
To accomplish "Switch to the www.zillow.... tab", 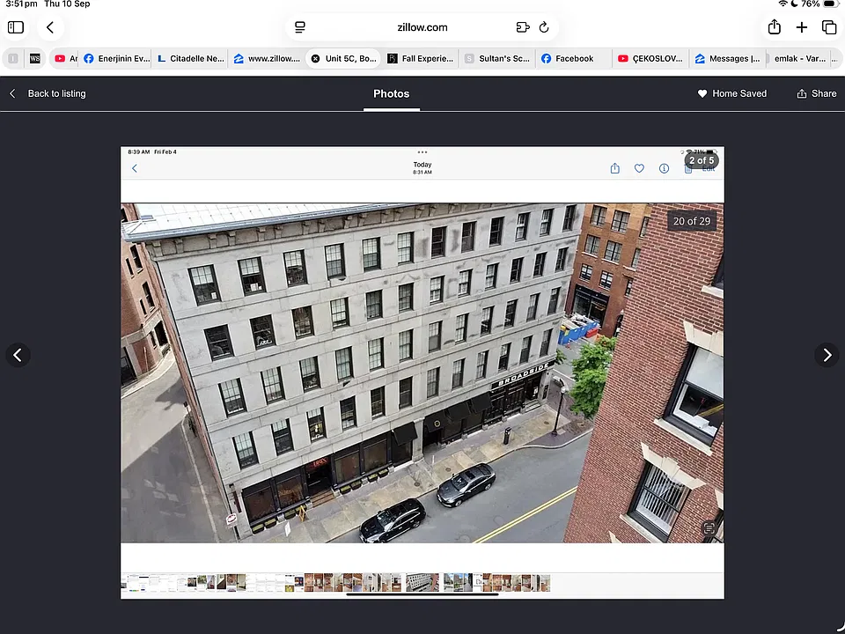I will pyautogui.click(x=267, y=58).
